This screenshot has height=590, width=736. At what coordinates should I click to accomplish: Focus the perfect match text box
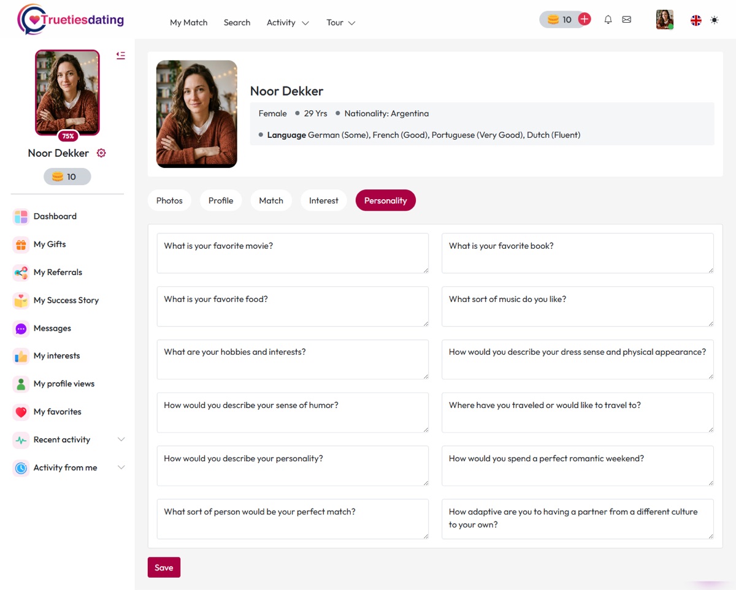293,519
